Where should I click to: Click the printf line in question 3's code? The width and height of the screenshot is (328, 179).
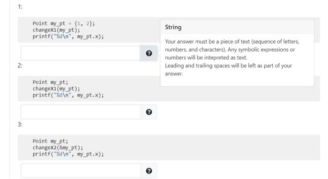68,154
